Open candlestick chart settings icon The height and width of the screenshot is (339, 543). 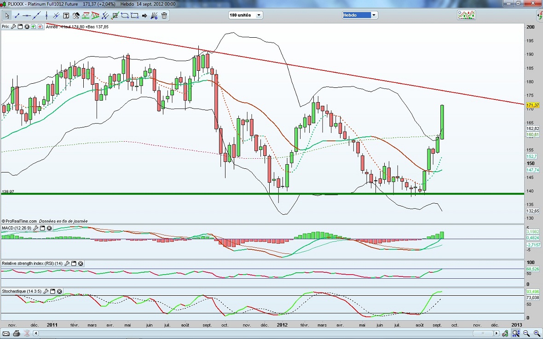[x=506, y=333]
